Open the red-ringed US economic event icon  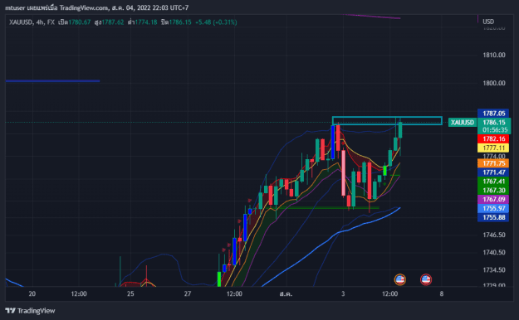pos(426,279)
